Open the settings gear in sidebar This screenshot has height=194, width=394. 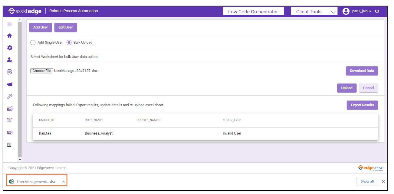(10, 48)
